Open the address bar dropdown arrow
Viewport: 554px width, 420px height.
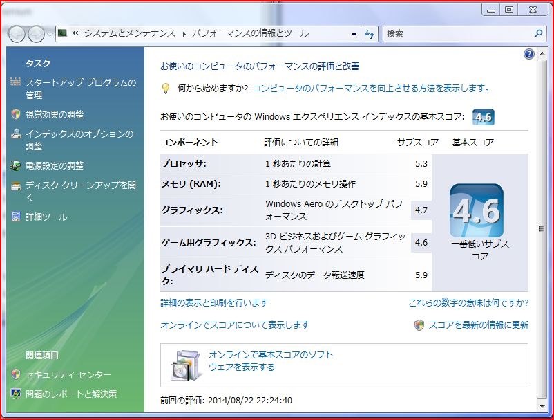(354, 35)
